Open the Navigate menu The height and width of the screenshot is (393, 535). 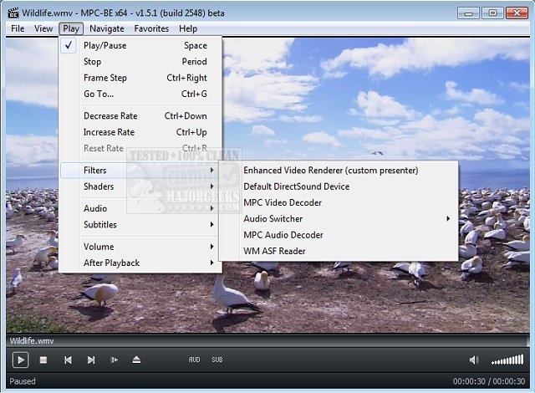tap(107, 28)
